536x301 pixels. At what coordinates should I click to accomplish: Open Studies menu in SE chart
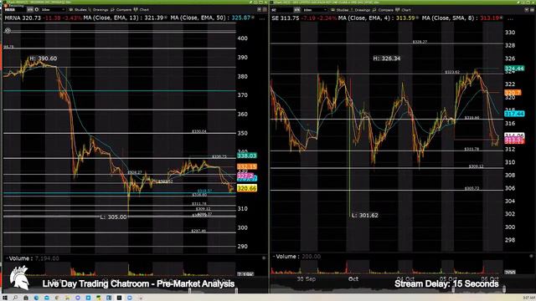pyautogui.click(x=340, y=10)
